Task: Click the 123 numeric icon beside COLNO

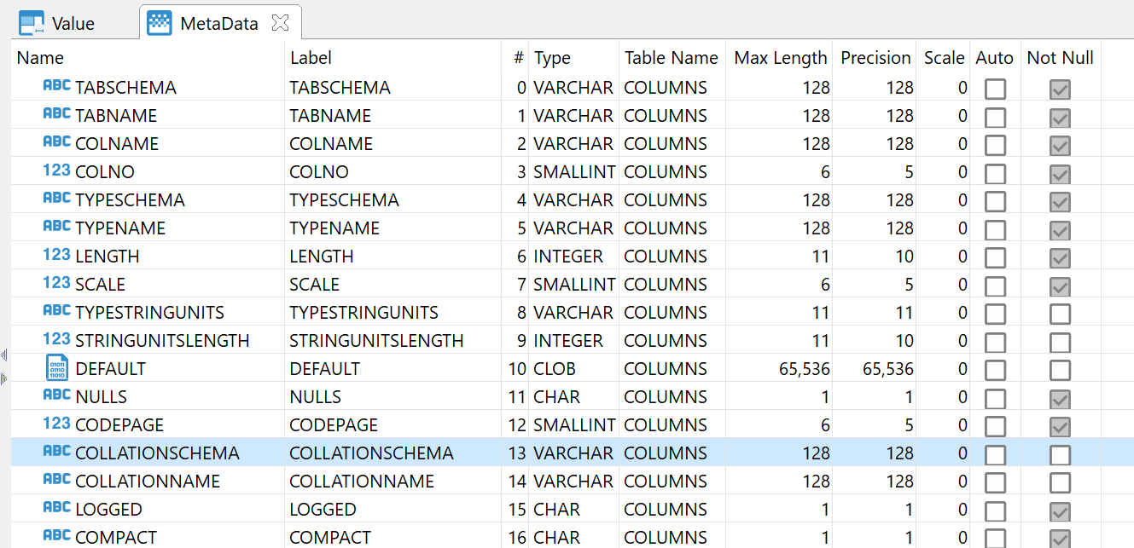Action: click(56, 171)
